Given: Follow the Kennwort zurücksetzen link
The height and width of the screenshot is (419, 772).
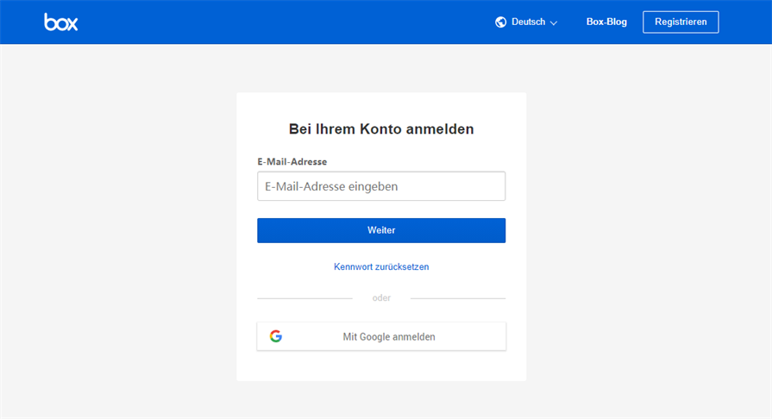Looking at the screenshot, I should [x=381, y=267].
